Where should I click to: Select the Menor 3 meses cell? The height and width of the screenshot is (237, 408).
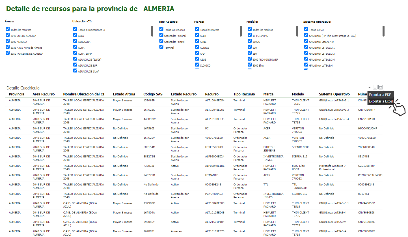tap(122, 231)
